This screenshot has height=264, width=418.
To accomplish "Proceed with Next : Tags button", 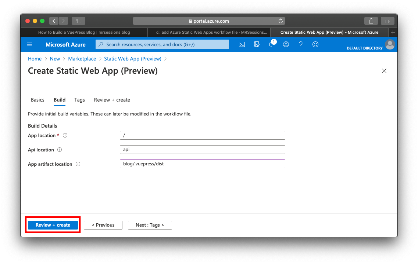I will click(x=150, y=225).
